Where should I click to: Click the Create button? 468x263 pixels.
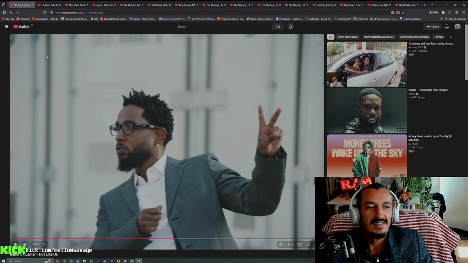point(433,26)
